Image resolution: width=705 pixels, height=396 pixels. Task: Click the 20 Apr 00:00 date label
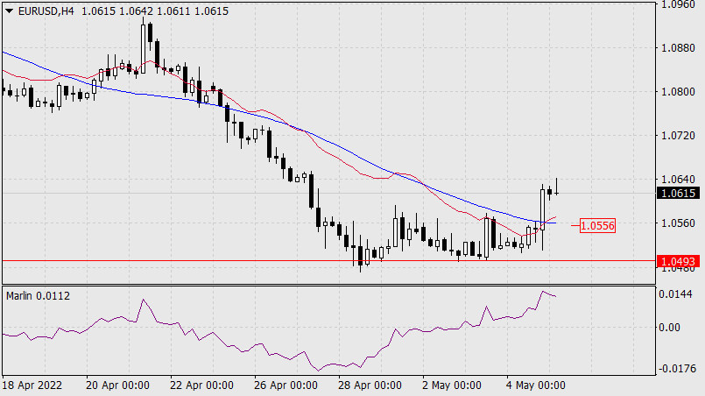117,385
